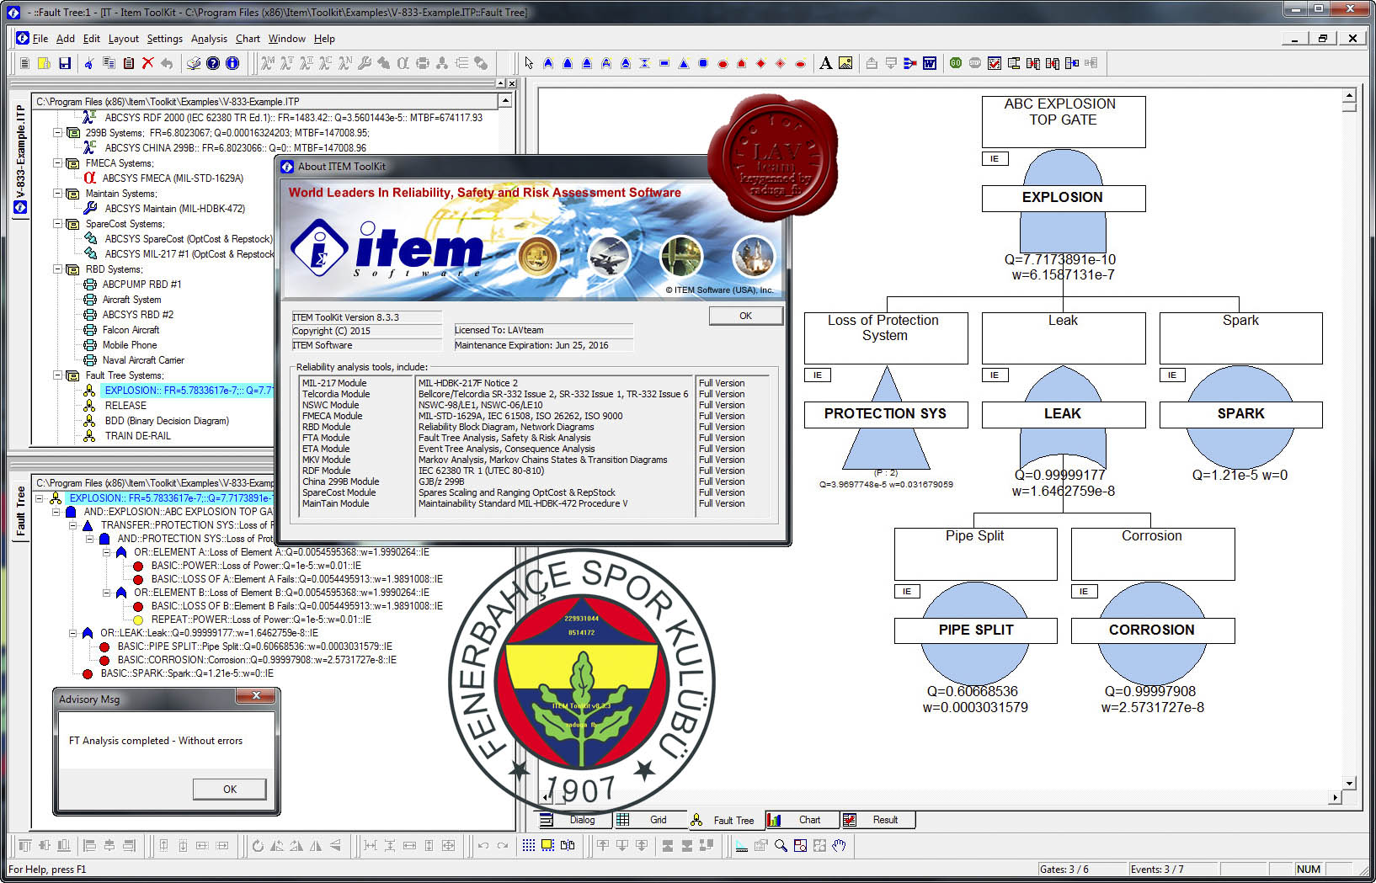
Task: Click the Word export icon
Action: click(x=930, y=63)
